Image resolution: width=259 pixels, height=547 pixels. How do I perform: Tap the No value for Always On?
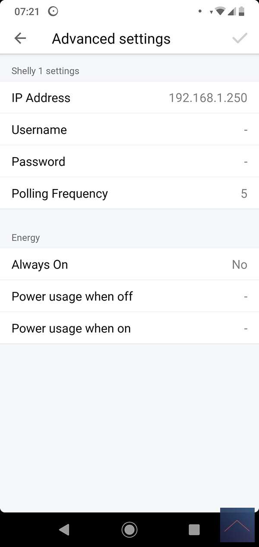pyautogui.click(x=239, y=265)
